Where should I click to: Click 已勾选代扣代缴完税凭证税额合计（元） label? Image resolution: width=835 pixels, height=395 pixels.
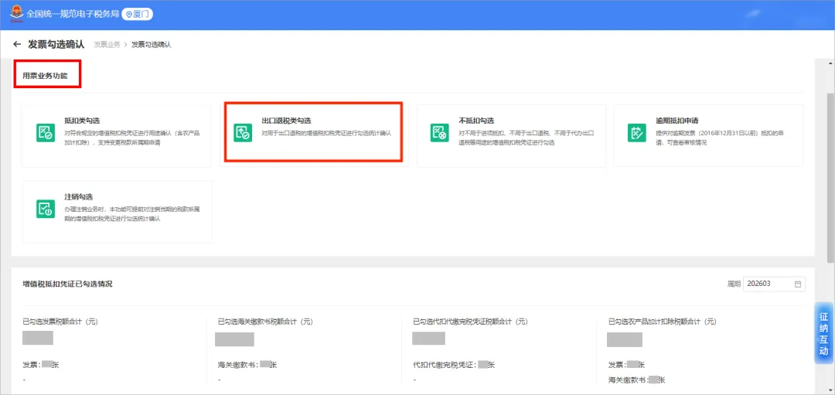coord(470,322)
